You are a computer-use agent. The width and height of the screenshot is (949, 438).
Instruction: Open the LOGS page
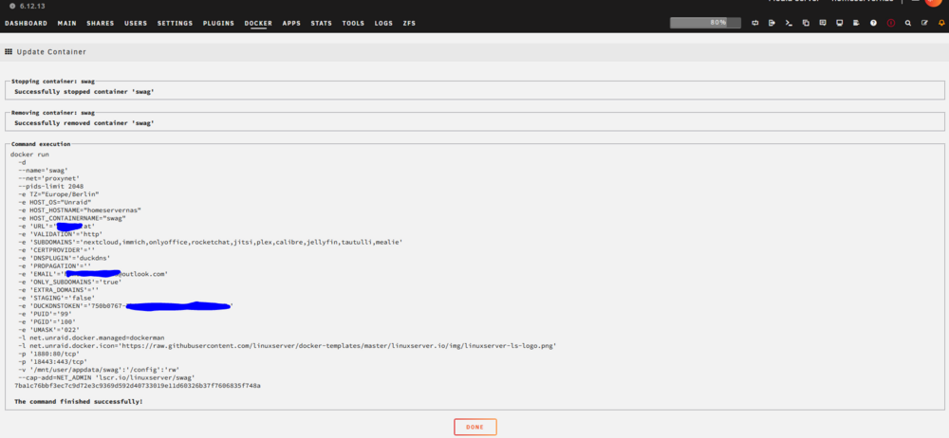(383, 24)
